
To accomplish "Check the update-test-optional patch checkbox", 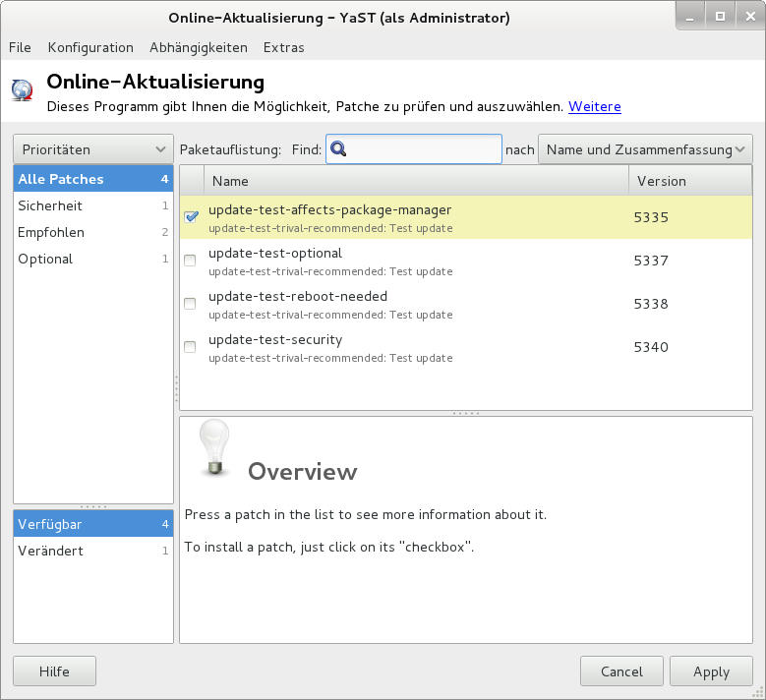I will (190, 261).
